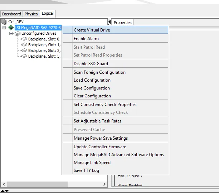This screenshot has width=219, height=193.
Task: Select the Backplane, Slot: 3 drive row
Action: click(44, 56)
